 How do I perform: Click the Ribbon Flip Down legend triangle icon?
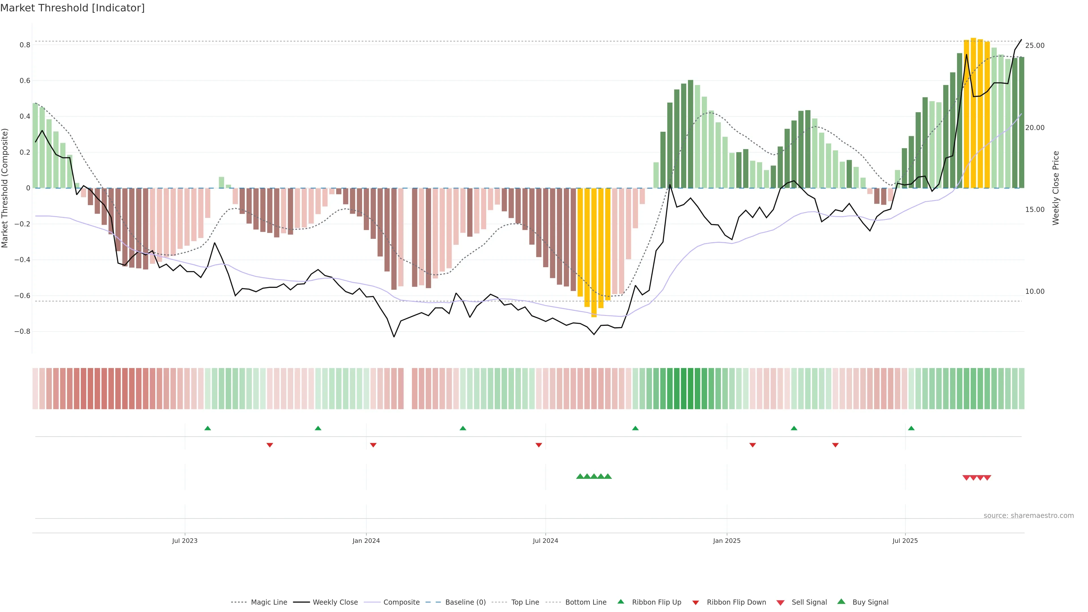tap(696, 602)
